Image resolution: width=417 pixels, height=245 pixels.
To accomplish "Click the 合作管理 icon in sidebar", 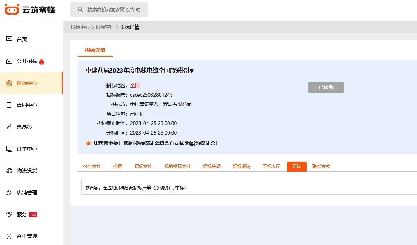I will (x=9, y=236).
